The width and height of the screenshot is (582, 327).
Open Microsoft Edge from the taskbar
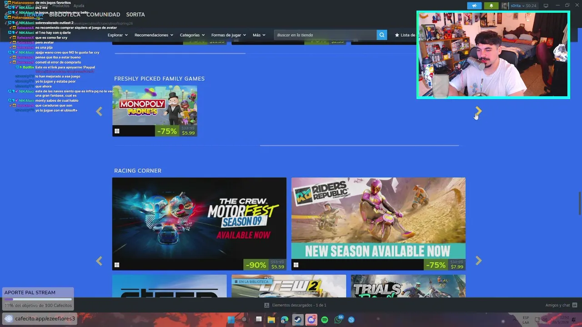click(x=285, y=320)
